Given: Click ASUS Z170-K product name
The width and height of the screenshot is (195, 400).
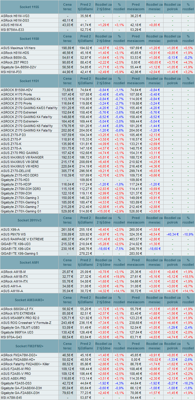Looking at the screenshot, I should 11,144.
